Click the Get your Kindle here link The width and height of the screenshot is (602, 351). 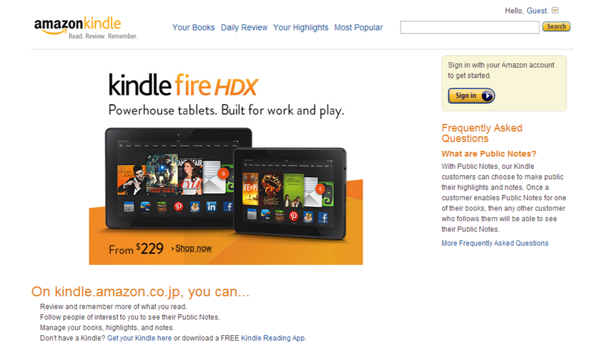point(139,338)
